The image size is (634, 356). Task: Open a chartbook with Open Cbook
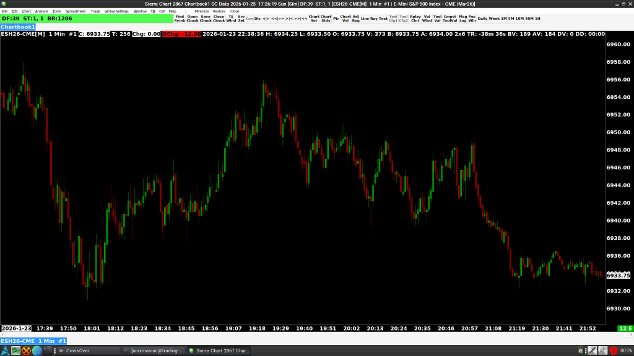pos(193,19)
